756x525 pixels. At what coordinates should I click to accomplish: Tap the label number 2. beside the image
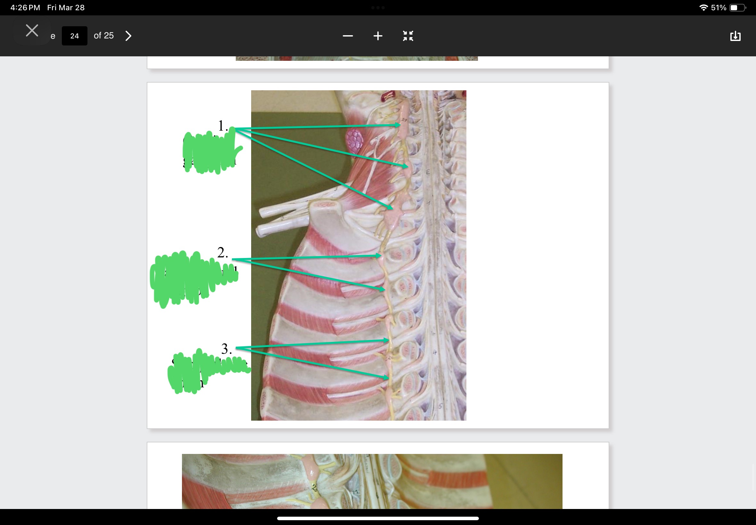click(x=222, y=253)
